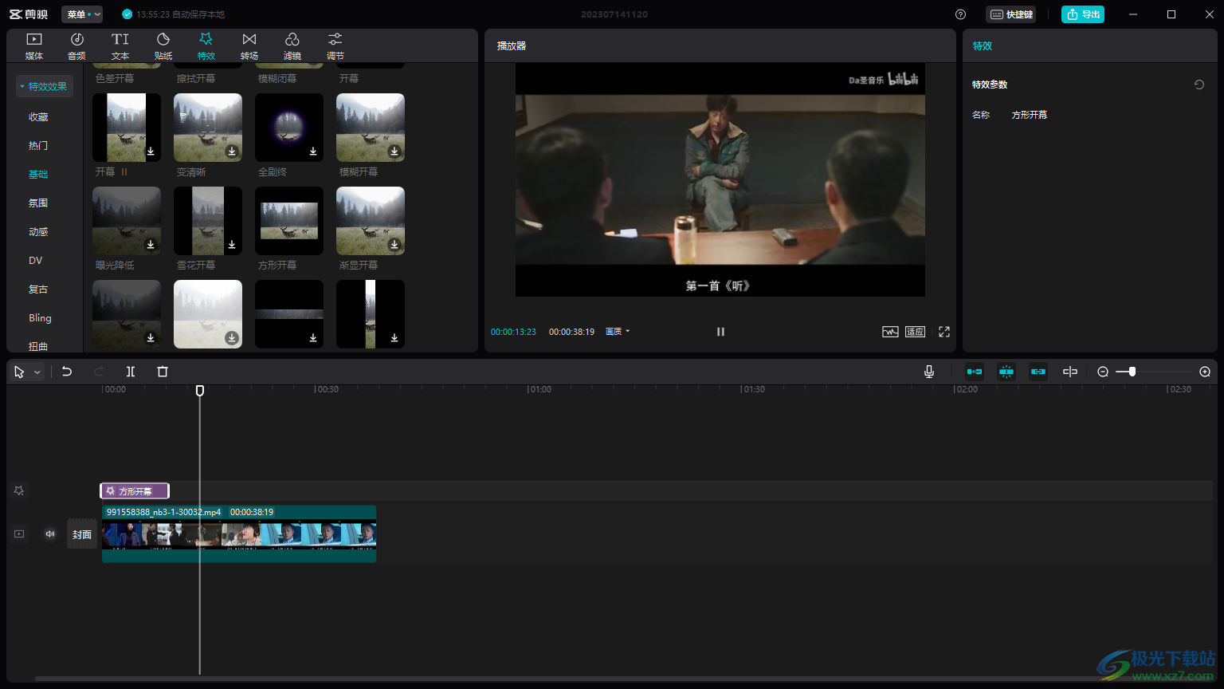The image size is (1224, 689).
Task: Redo the last undone action
Action: point(99,372)
